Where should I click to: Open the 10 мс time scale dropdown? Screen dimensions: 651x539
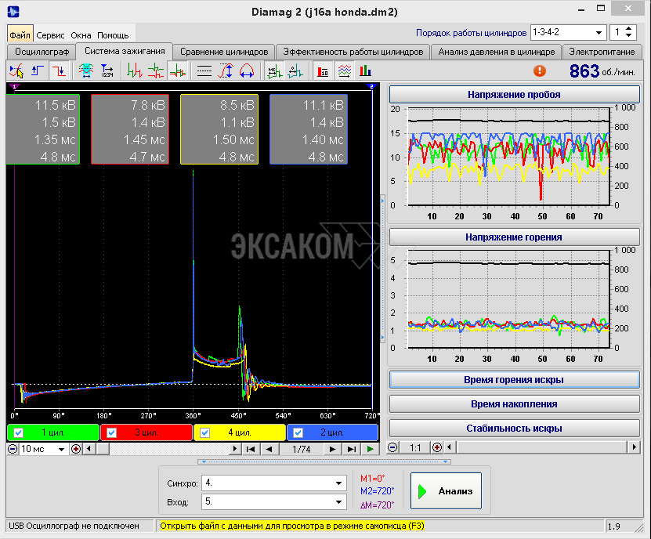tap(63, 449)
